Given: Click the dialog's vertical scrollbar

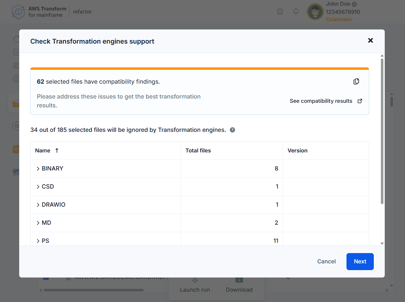Looking at the screenshot, I should click(382, 131).
